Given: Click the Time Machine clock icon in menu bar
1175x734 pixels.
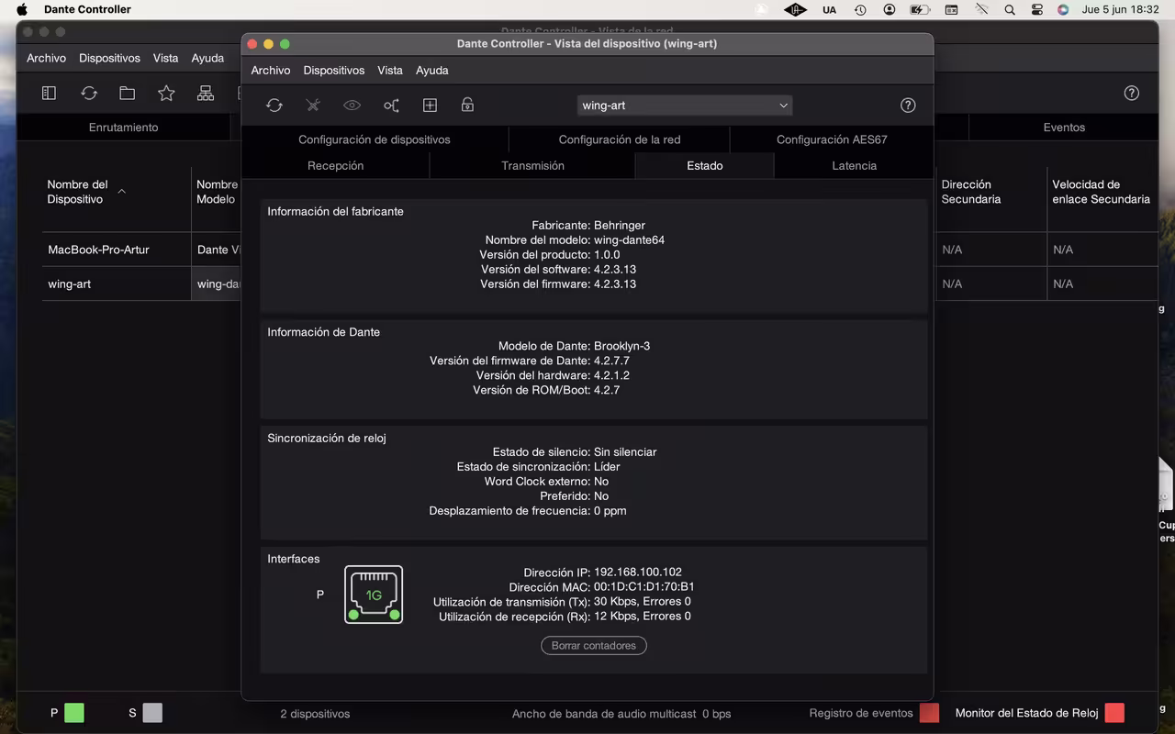Looking at the screenshot, I should click(x=860, y=9).
